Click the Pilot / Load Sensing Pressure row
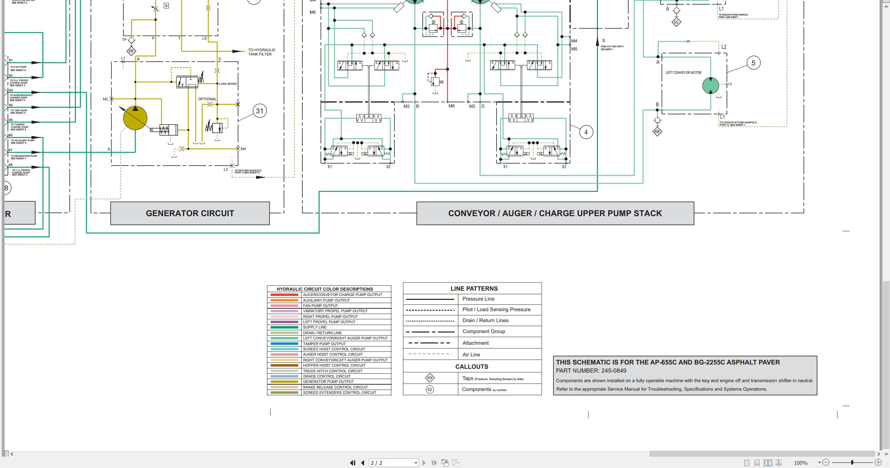The image size is (890, 468). click(x=472, y=310)
